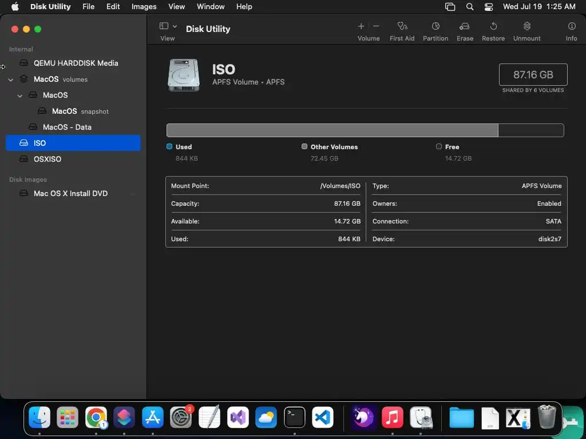This screenshot has height=439, width=586.
Task: Open the Trash from the Dock
Action: (x=547, y=417)
